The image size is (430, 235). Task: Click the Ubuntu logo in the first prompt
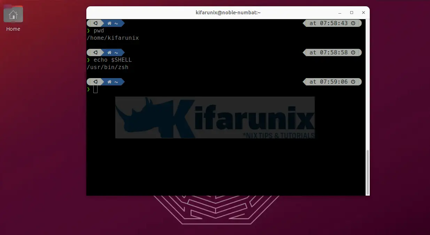95,23
